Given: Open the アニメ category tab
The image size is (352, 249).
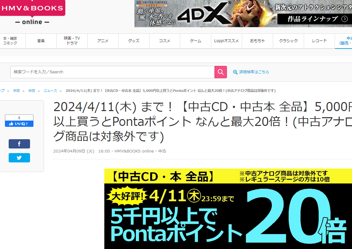Looking at the screenshot, I should (103, 41).
